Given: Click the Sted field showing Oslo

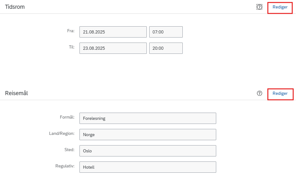Looking at the screenshot, I should [x=148, y=151].
